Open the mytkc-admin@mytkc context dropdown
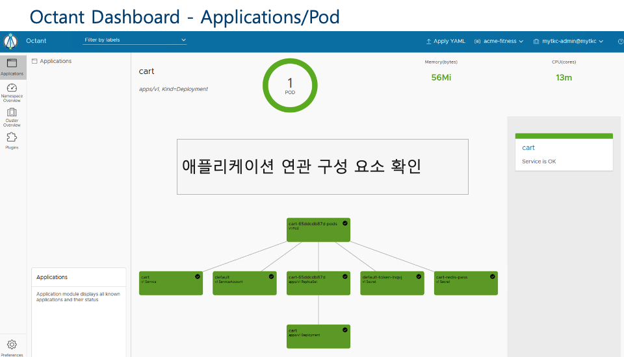The width and height of the screenshot is (624, 357). tap(569, 42)
